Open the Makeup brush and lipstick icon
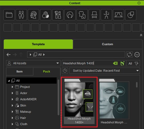 pyautogui.click(x=58, y=15)
